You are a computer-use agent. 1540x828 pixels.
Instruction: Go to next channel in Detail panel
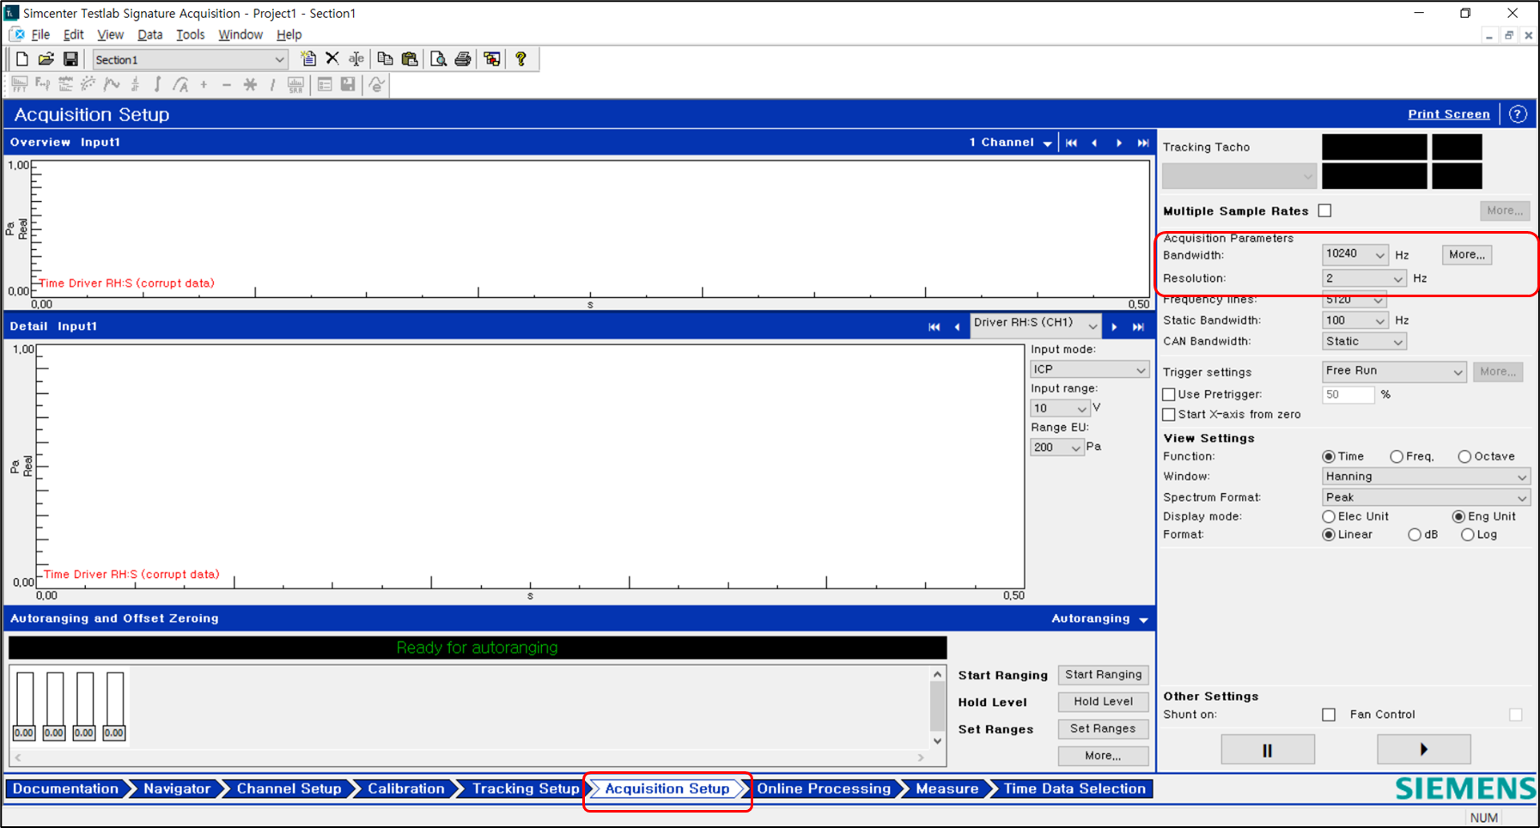tap(1114, 327)
